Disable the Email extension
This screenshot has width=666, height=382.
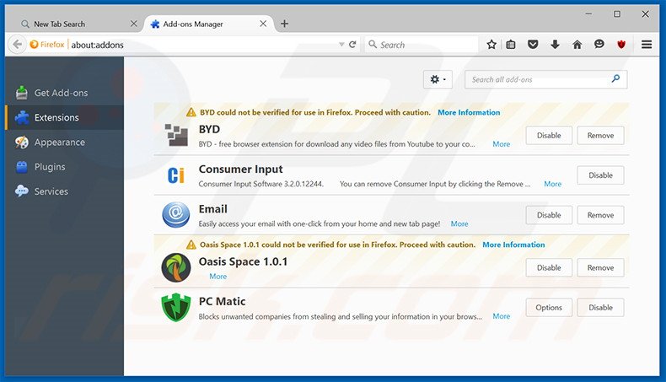click(x=549, y=215)
